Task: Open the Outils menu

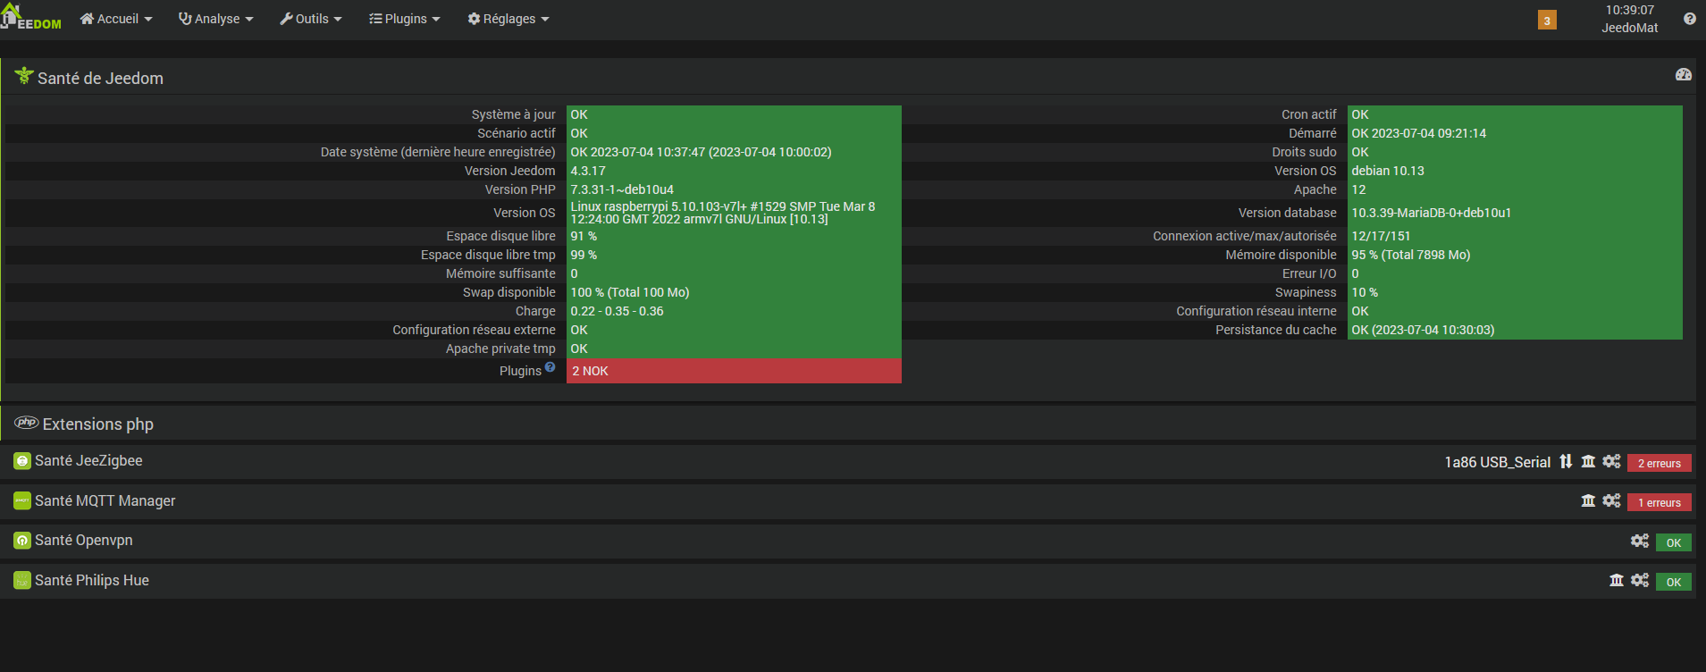Action: pos(311,19)
